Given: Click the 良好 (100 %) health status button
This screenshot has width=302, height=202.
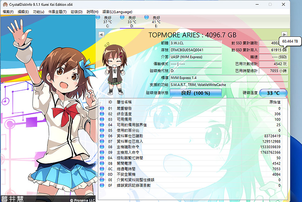Looking at the screenshot, I should (196, 93).
